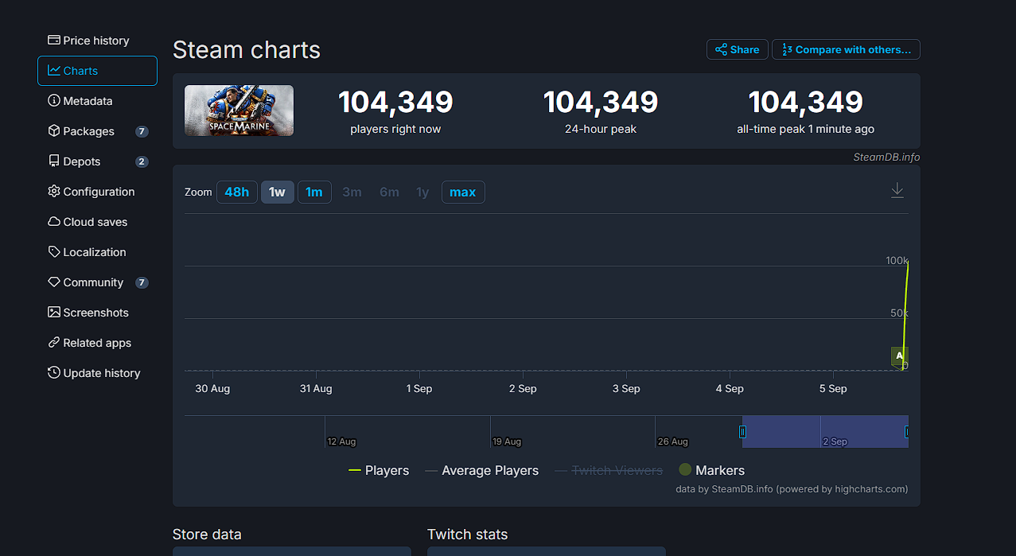Screen dimensions: 1016x556
Task: Click the Related apps link icon
Action: [54, 342]
